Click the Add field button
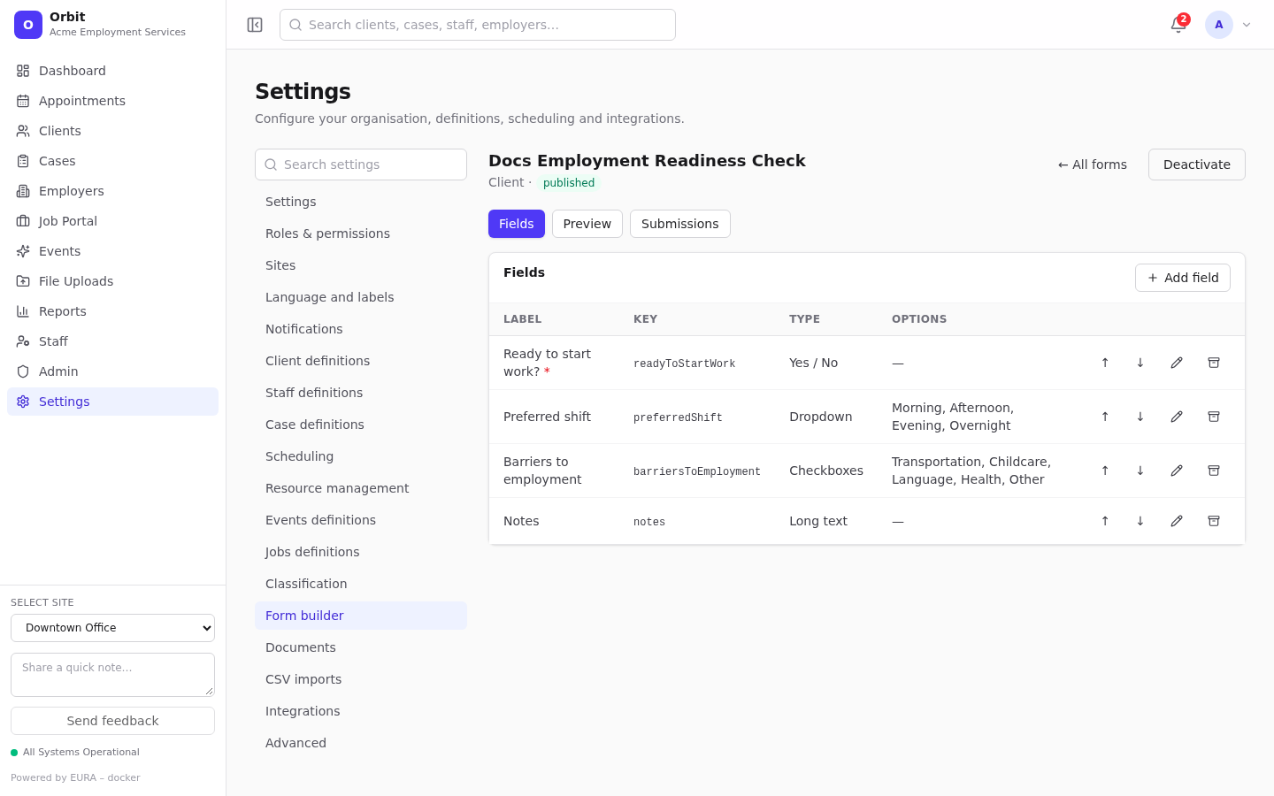 [1183, 278]
